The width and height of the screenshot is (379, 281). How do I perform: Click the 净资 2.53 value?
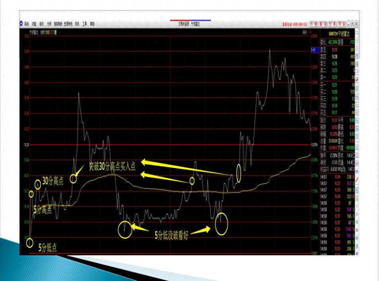tap(335, 162)
